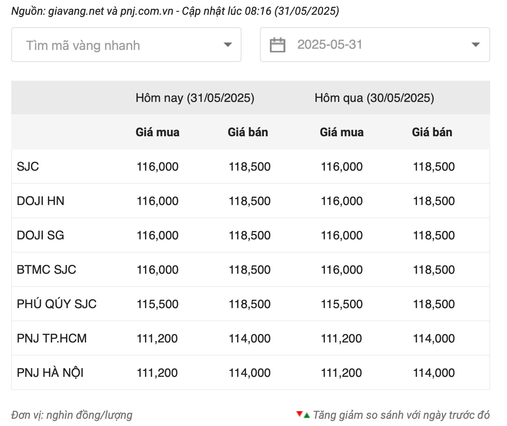507x426 pixels.
Task: Click the 'Hôm nay (31/05/2025)' column header
Action: click(x=195, y=98)
